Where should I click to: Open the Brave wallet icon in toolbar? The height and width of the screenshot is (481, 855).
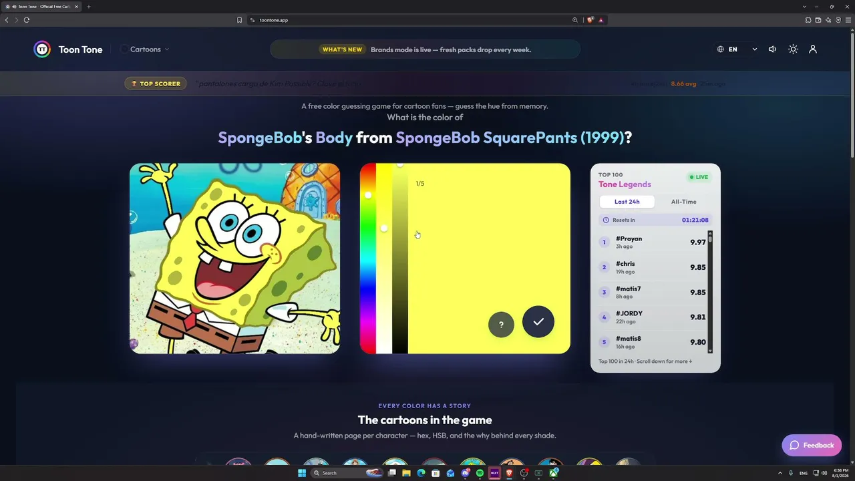click(818, 20)
